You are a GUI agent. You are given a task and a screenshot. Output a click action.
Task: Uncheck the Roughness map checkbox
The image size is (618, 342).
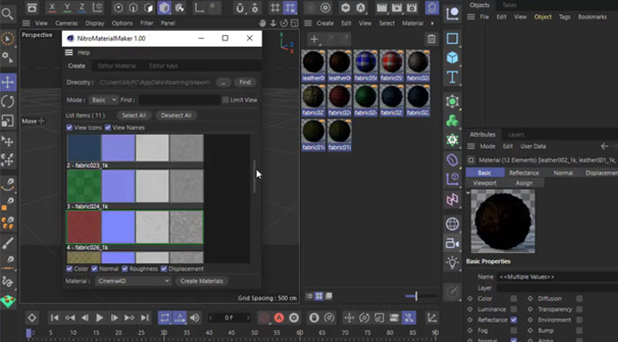coord(125,269)
